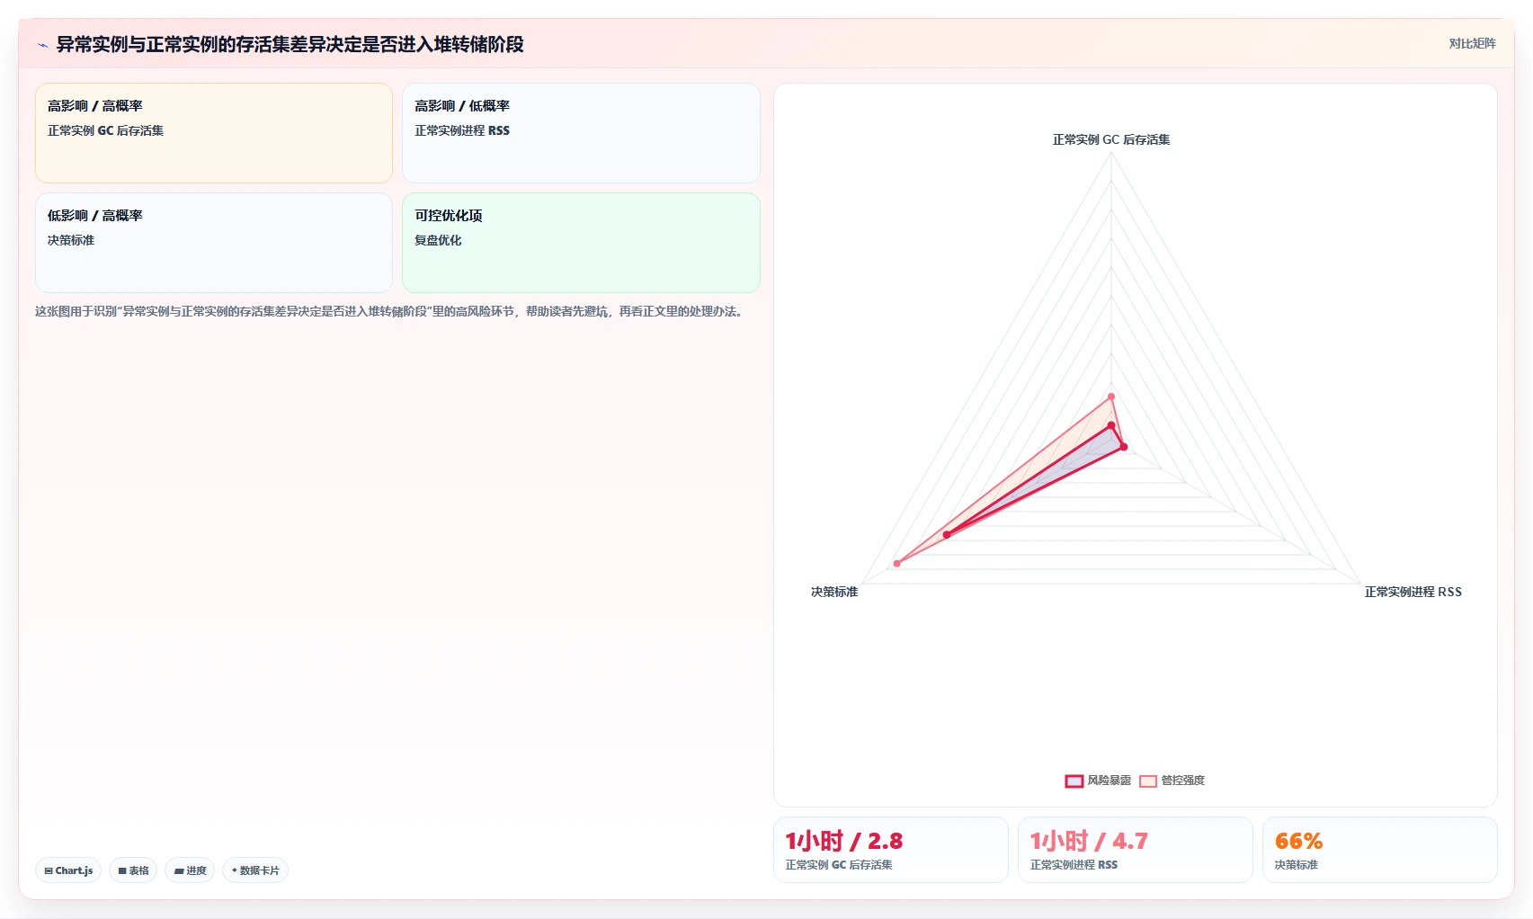Screen dimensions: 1533x919
Task: Click the description sentence below the matrix
Action: point(391,311)
